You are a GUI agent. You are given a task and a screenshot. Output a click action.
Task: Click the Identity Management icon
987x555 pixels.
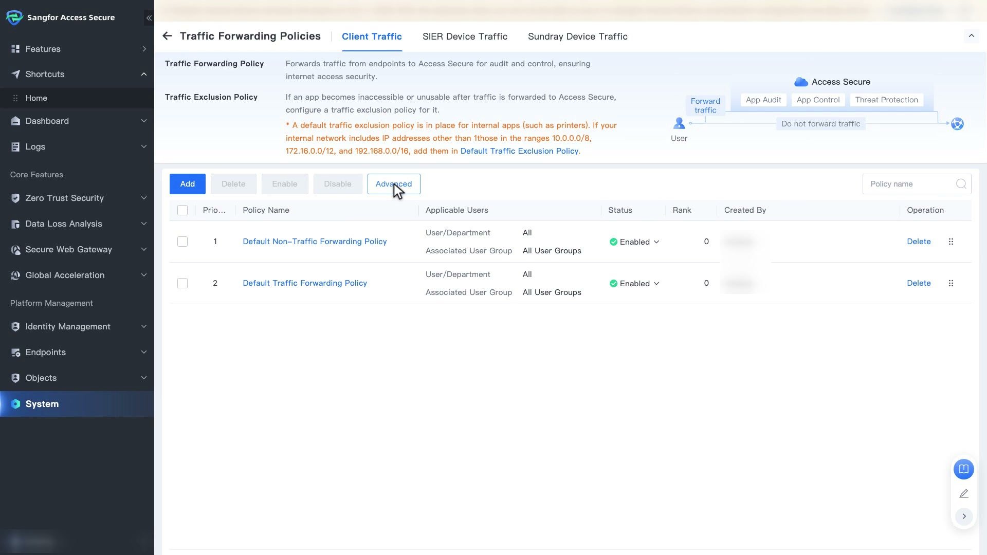(x=15, y=326)
